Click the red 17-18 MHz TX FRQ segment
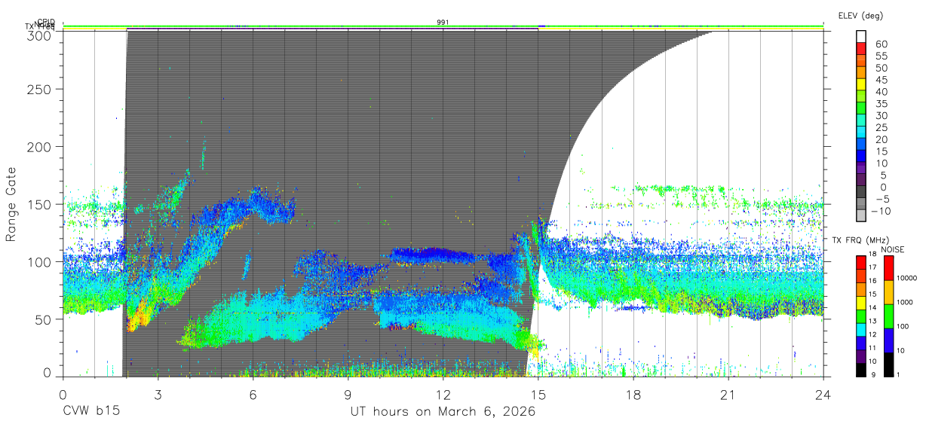The image size is (926, 427). pyautogui.click(x=860, y=261)
